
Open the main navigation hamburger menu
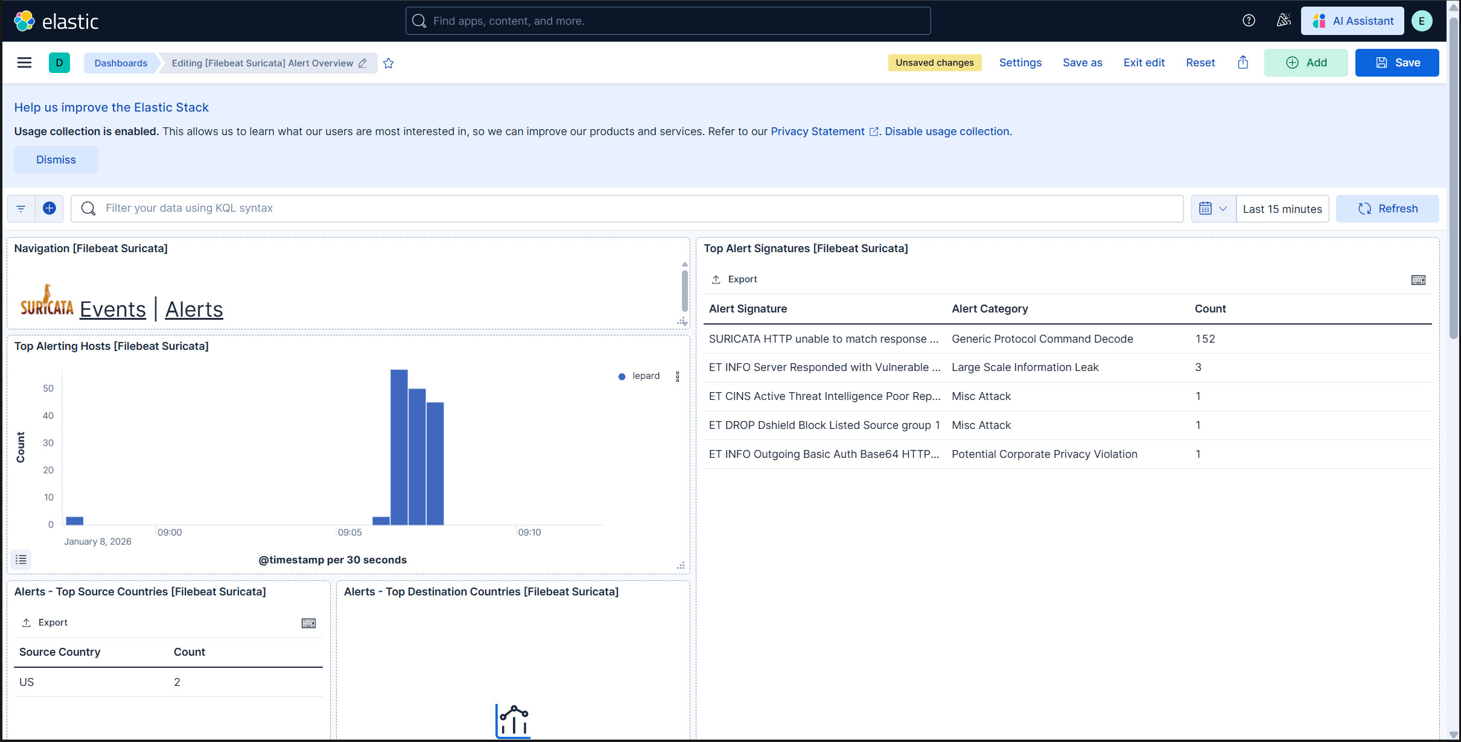tap(24, 63)
